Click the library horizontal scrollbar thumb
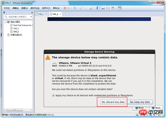 (x=15, y=110)
